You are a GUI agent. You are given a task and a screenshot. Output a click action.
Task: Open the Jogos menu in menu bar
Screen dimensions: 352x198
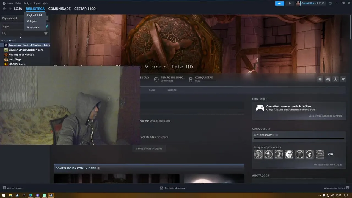37,3
